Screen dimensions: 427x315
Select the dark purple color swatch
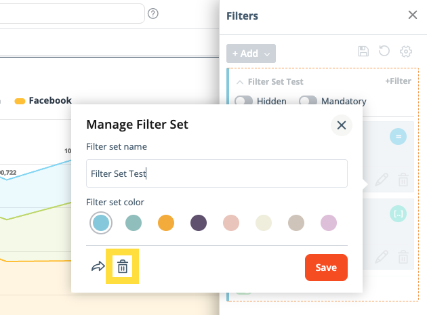pyautogui.click(x=199, y=223)
